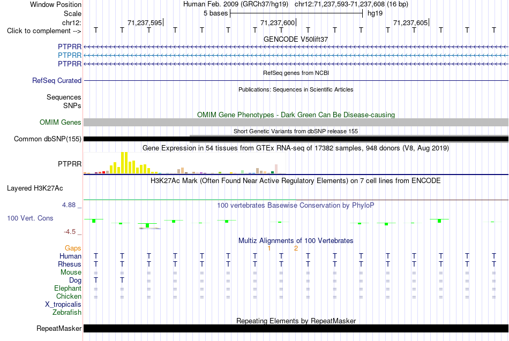
Task: Select the 'Dog' alignment row label
Action: click(x=75, y=281)
